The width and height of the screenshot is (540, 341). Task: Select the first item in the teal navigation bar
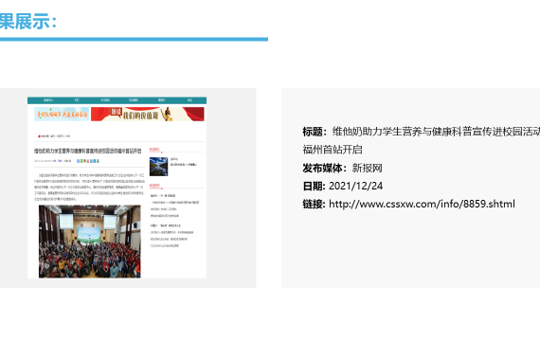pyautogui.click(x=48, y=100)
